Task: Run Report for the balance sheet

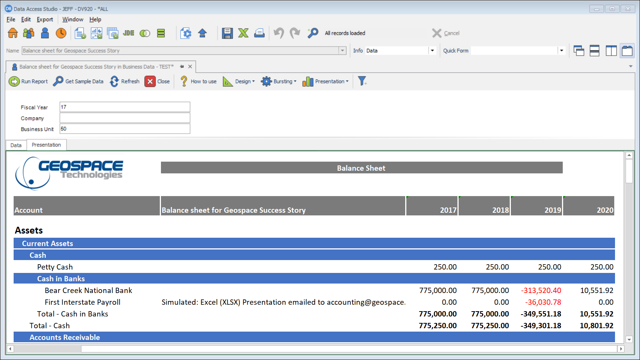Action: tap(28, 81)
